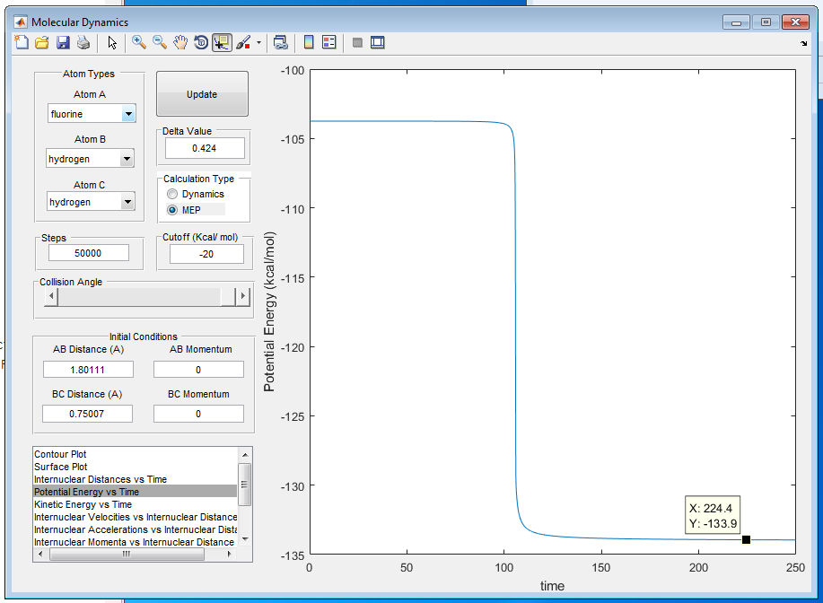Expand the Atom C dropdown

91,202
